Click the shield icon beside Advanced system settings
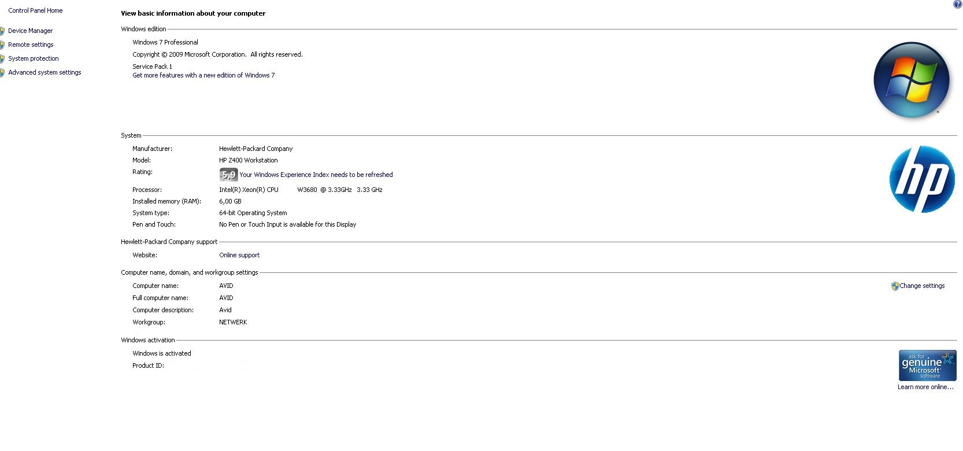Image resolution: width=963 pixels, height=451 pixels. tap(2, 73)
